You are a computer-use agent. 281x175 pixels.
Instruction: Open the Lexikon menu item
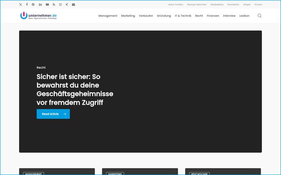point(244,16)
